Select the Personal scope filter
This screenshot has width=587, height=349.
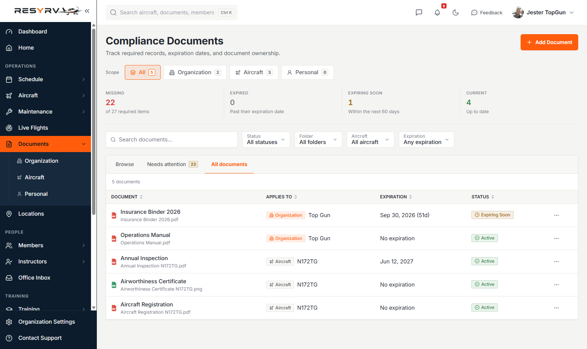click(307, 72)
